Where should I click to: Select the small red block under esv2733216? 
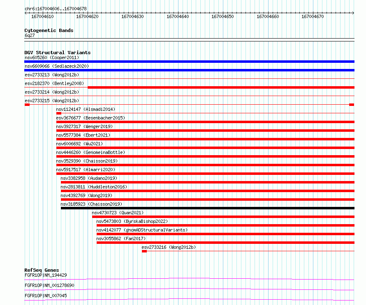(x=144, y=251)
